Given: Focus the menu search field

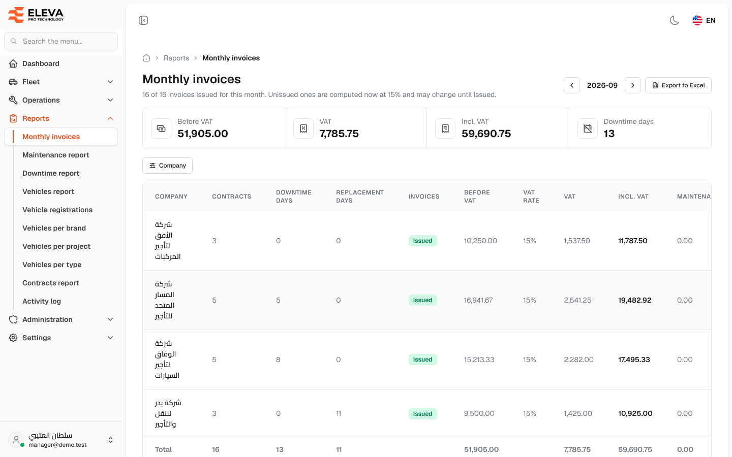Looking at the screenshot, I should click(x=61, y=41).
